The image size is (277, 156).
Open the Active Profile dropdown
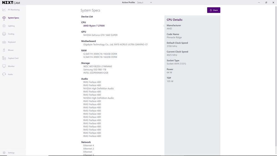[x=144, y=2]
